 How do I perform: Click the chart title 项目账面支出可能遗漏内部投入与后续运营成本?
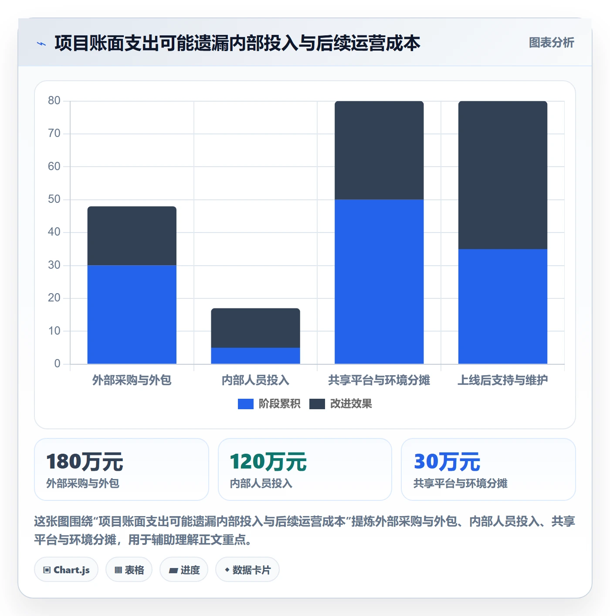(x=237, y=43)
